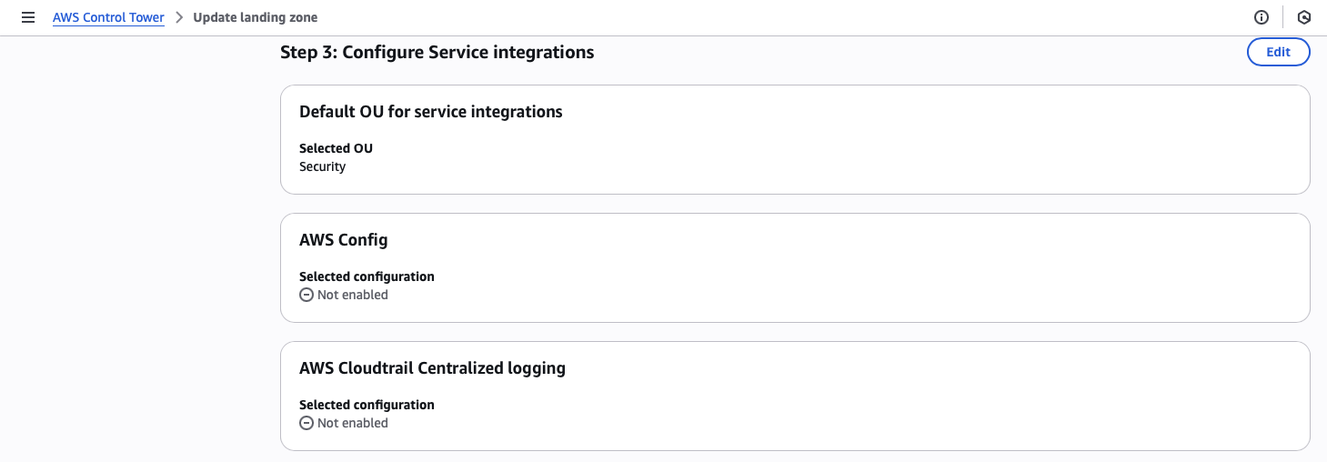
Task: Open the info help panel icon
Action: click(x=1261, y=17)
